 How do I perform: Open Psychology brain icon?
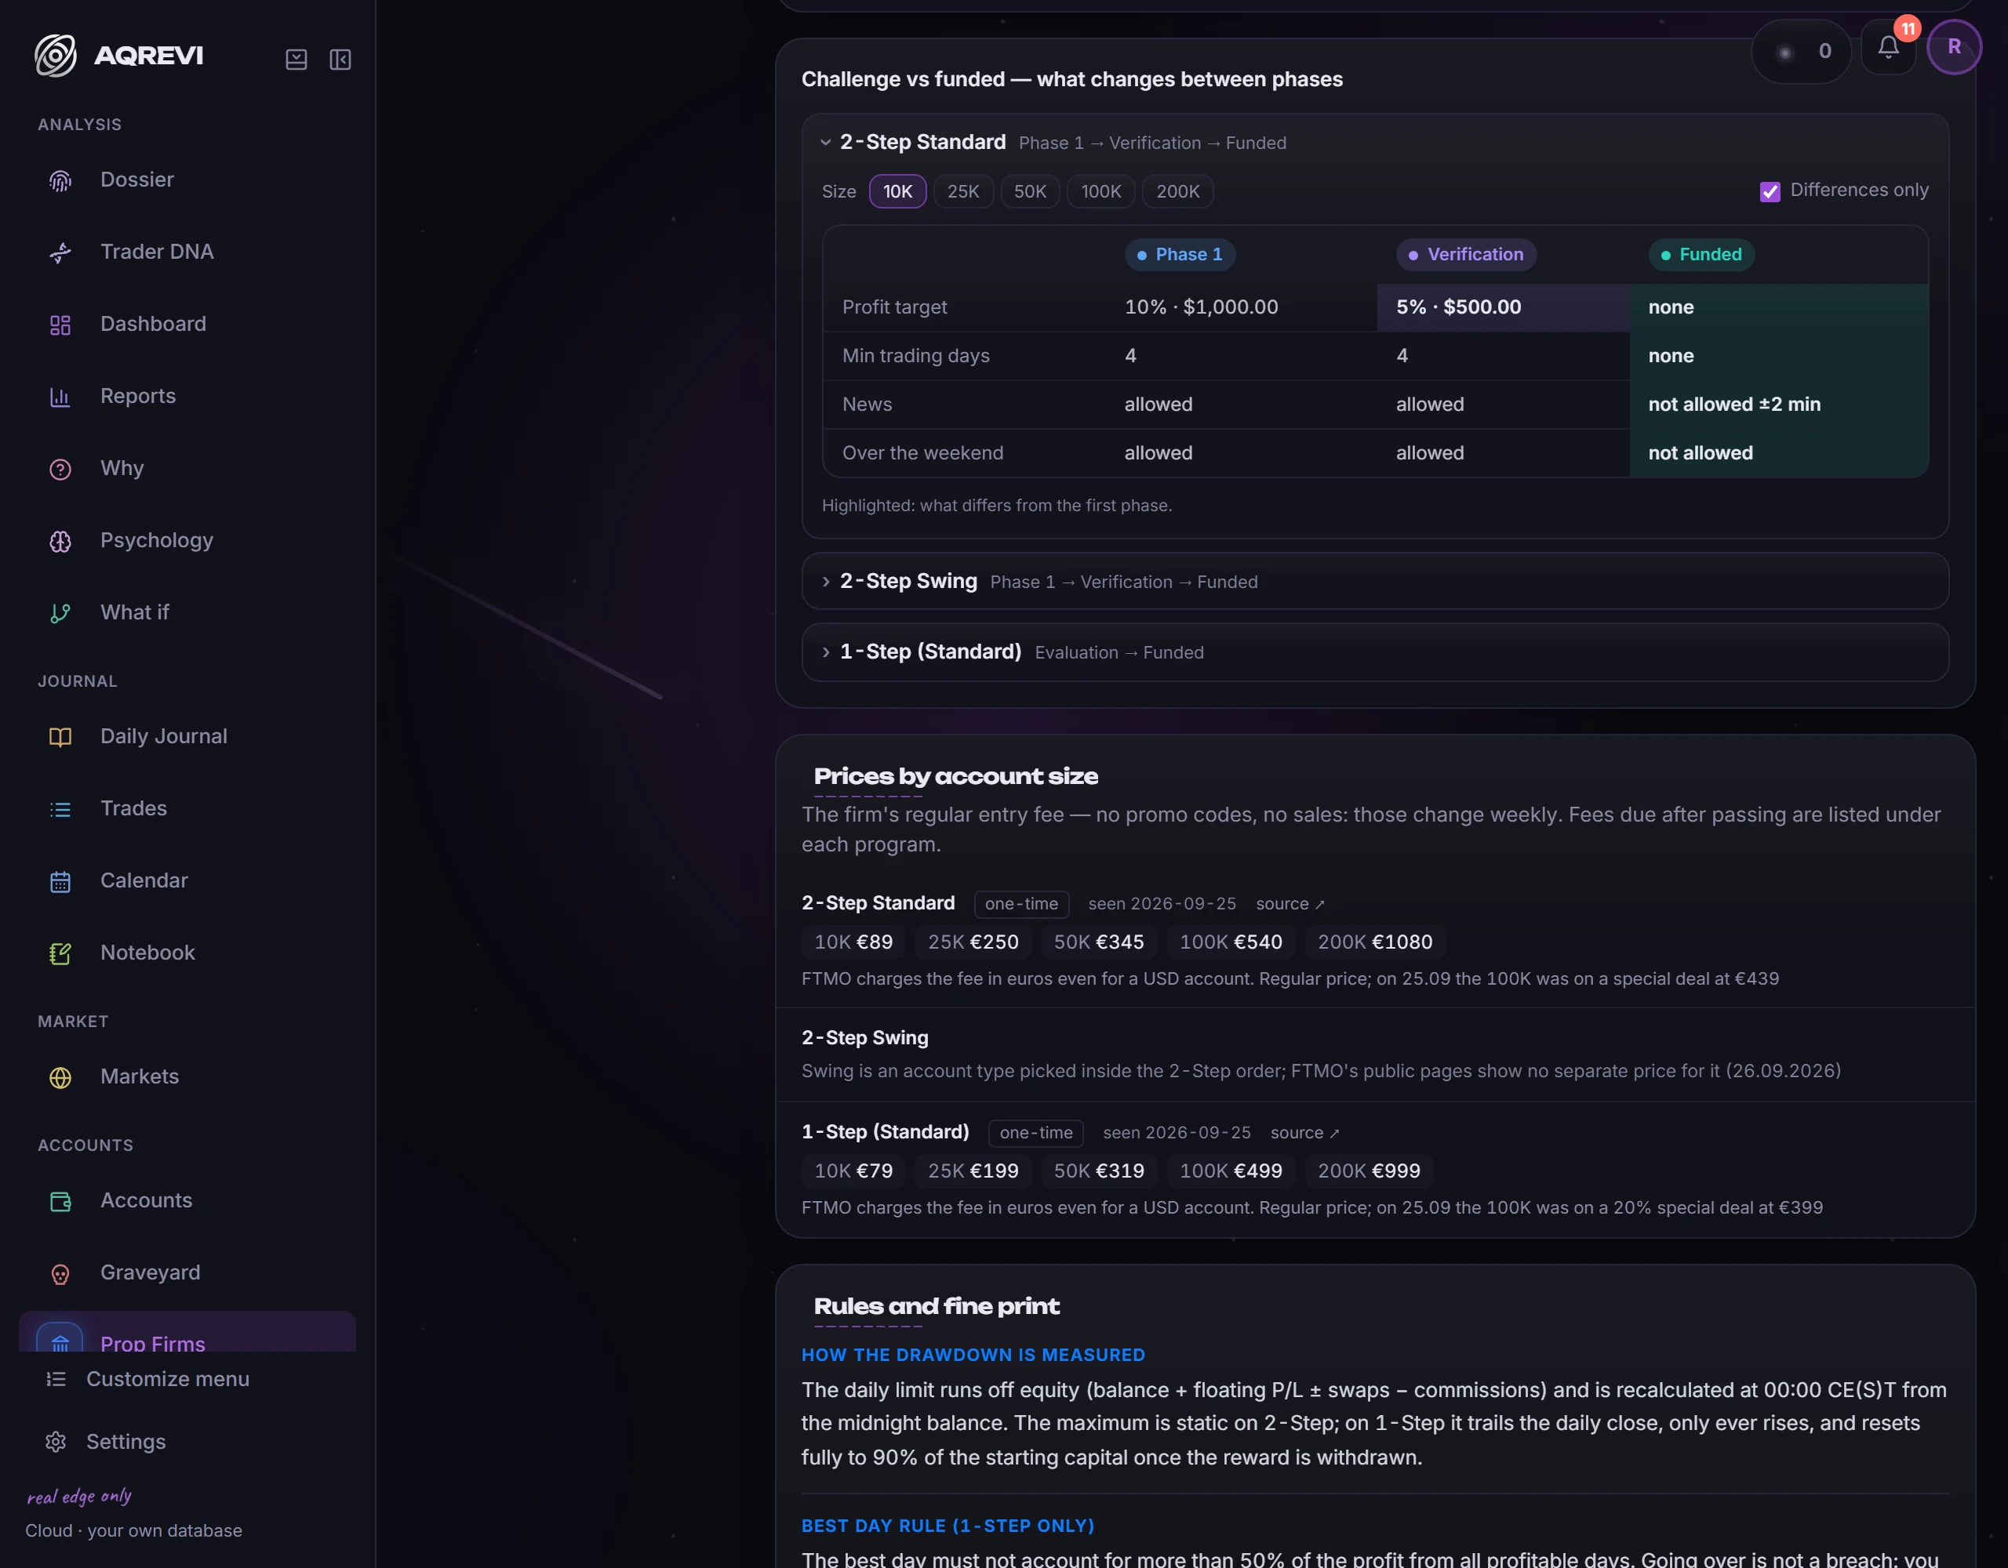(60, 542)
